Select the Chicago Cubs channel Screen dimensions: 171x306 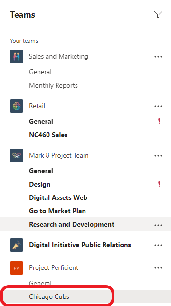49,296
